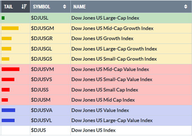Select Dow Jones US Small Cap Index row
Image resolution: width=192 pixels, height=137 pixels.
click(x=105, y=90)
